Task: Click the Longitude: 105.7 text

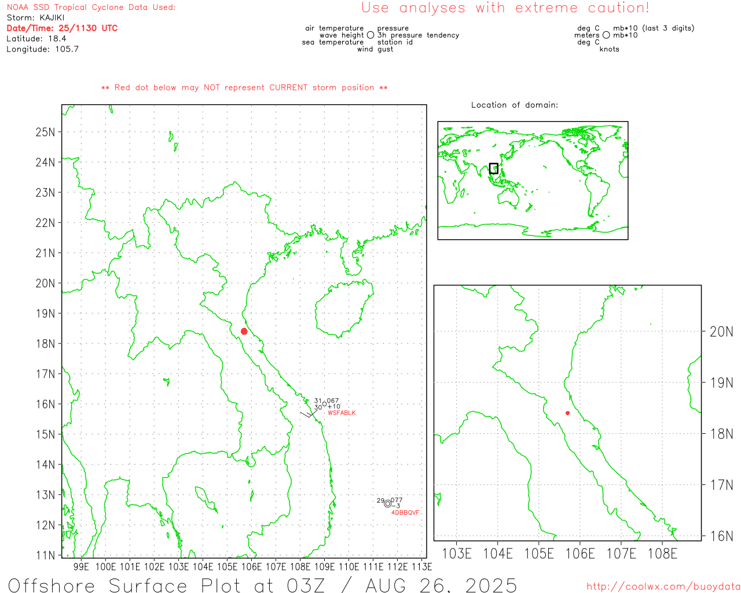Action: coord(42,49)
